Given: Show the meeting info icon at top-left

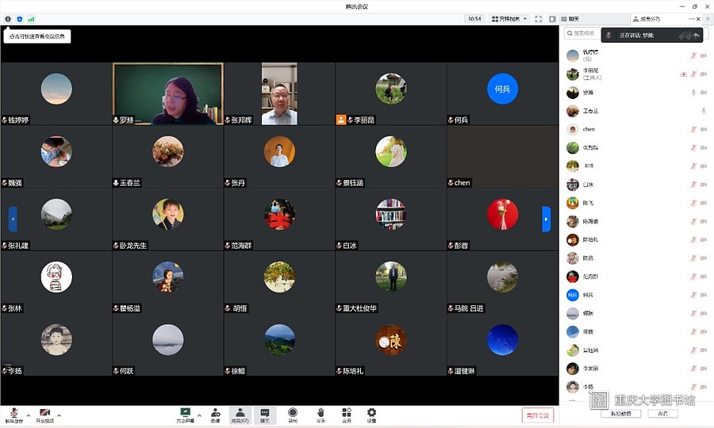Looking at the screenshot, I should point(8,19).
